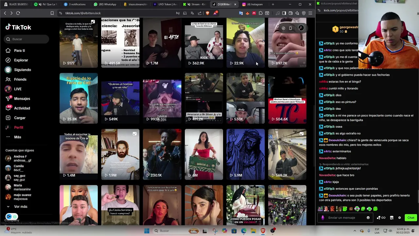Open Windows Start menu
The width and height of the screenshot is (419, 236).
(x=147, y=231)
